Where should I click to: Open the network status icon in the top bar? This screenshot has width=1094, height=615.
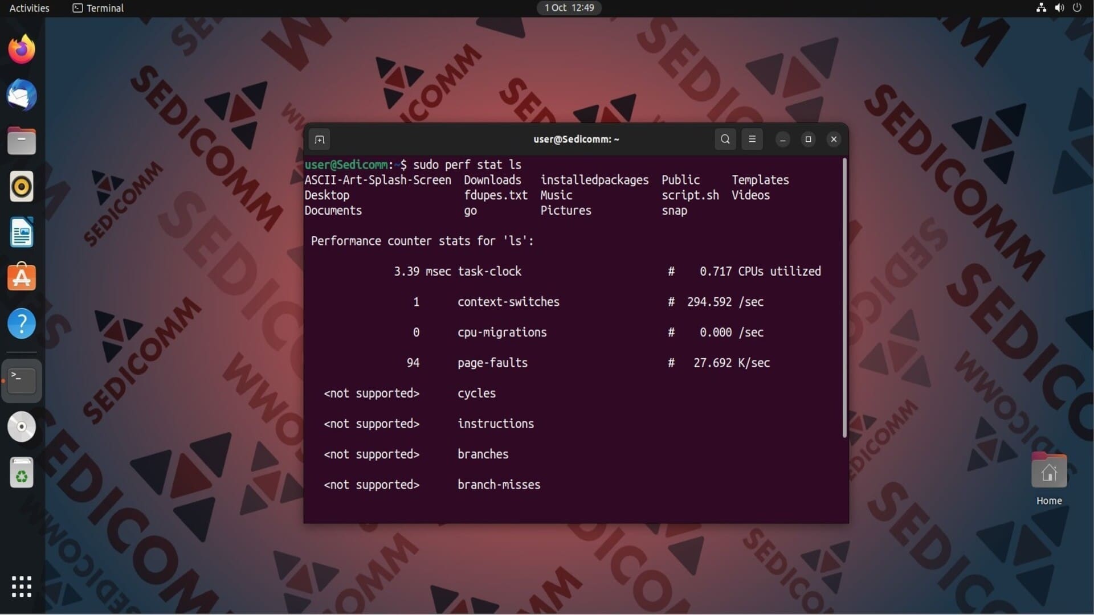(1041, 8)
